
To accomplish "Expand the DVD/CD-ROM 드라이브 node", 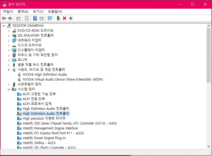I will (x=9, y=31).
